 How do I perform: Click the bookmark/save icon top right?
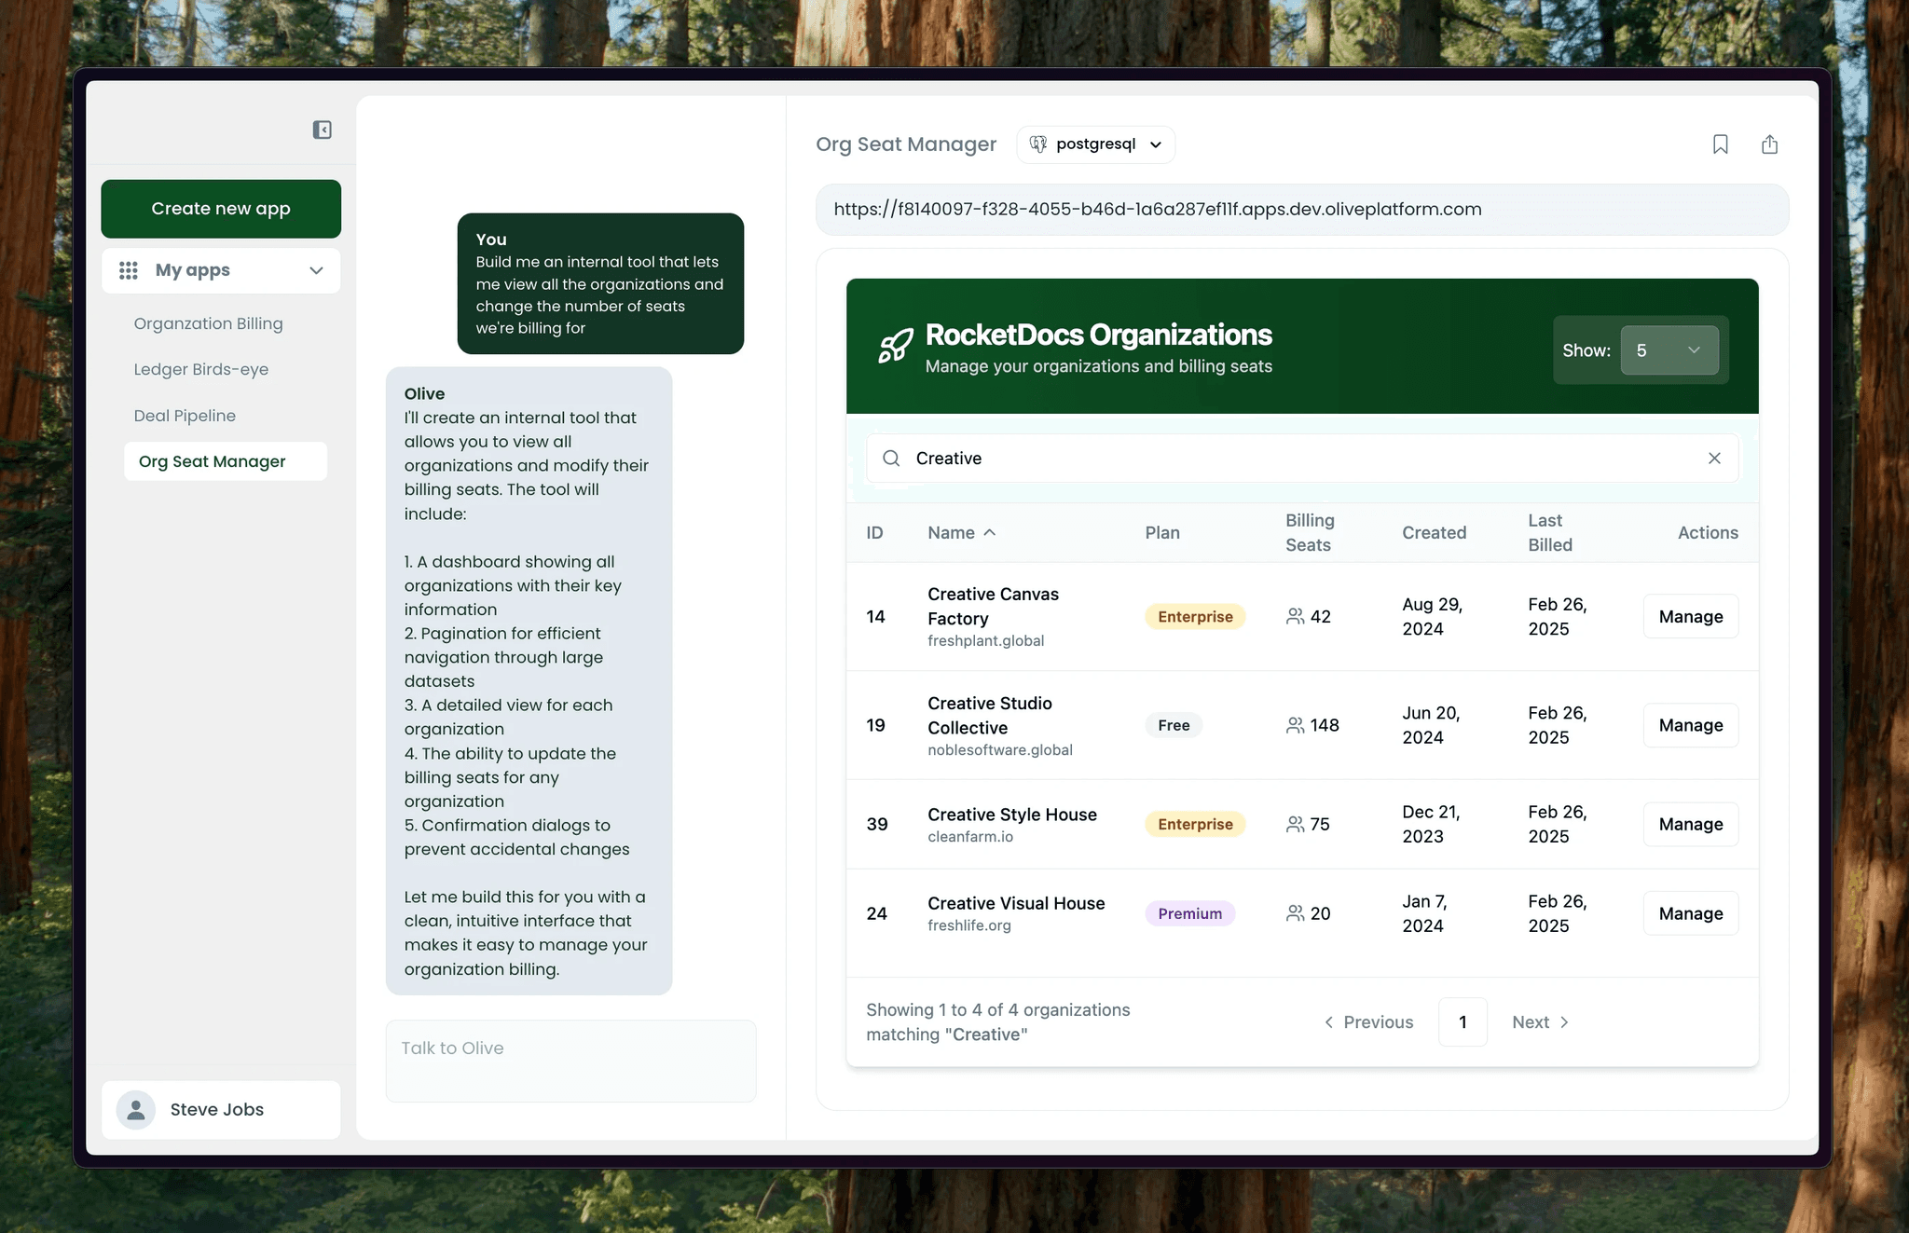click(1721, 144)
